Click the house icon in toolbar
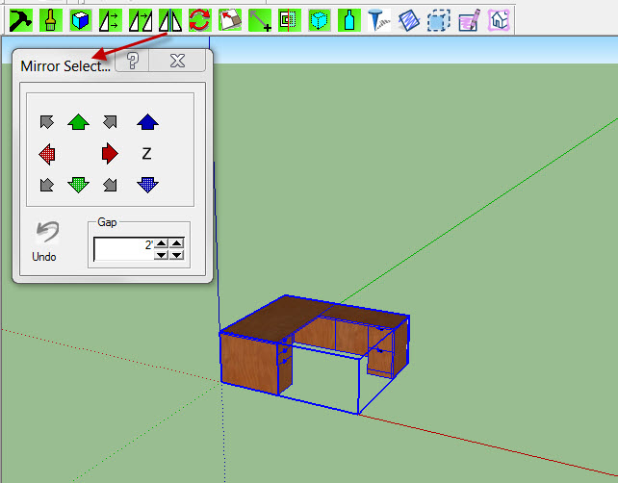Image resolution: width=618 pixels, height=483 pixels. click(499, 20)
